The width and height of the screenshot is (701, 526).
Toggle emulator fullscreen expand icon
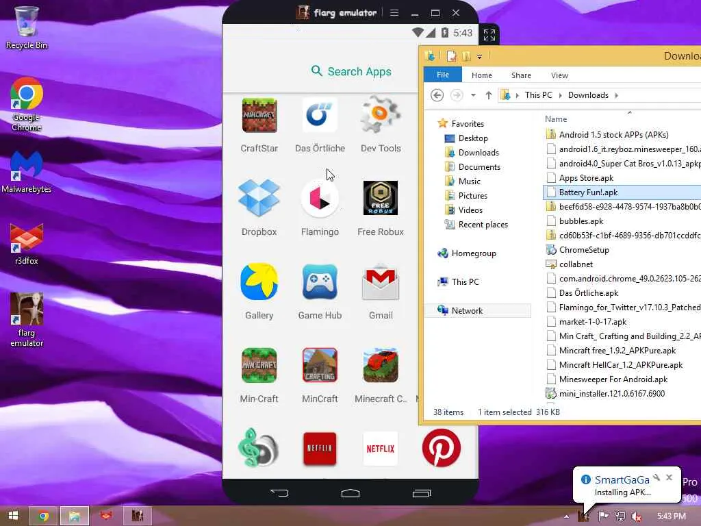click(489, 34)
